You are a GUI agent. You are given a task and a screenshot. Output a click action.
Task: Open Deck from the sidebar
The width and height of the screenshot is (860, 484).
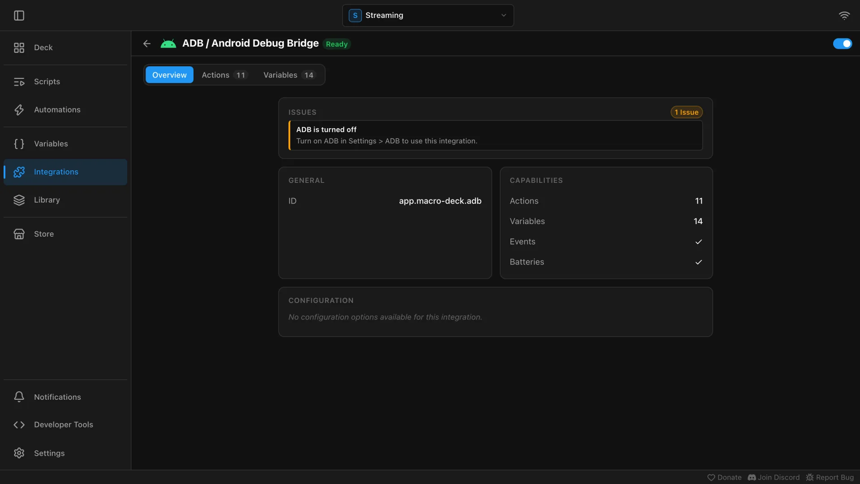[x=65, y=48]
